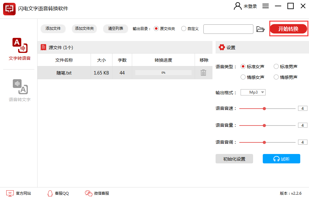Click 初始化设置 to reset settings

[x=234, y=159]
